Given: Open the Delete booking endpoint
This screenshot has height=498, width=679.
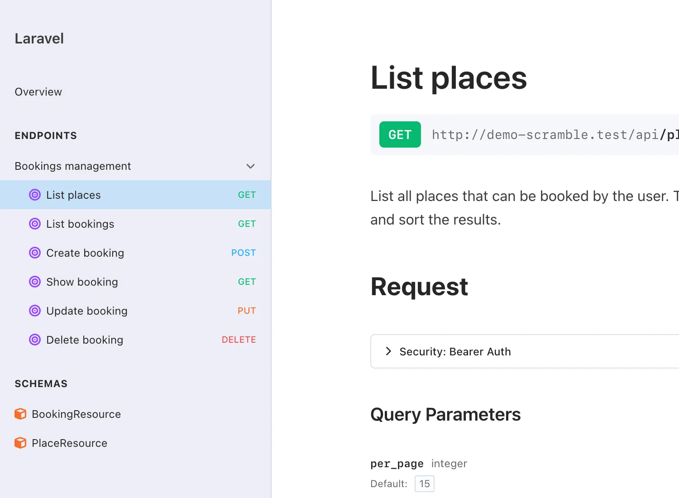Looking at the screenshot, I should 135,340.
